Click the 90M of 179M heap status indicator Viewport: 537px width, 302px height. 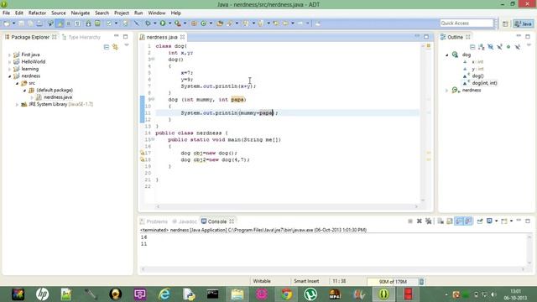(x=393, y=282)
